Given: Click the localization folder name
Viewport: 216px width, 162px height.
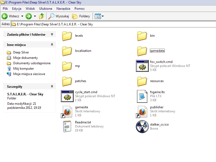Looking at the screenshot, I should pyautogui.click(x=83, y=51).
